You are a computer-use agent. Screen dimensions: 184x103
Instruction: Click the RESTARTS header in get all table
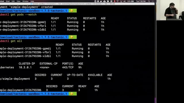(95, 45)
